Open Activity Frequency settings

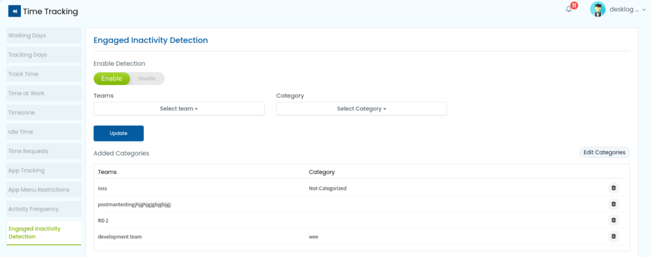point(44,209)
